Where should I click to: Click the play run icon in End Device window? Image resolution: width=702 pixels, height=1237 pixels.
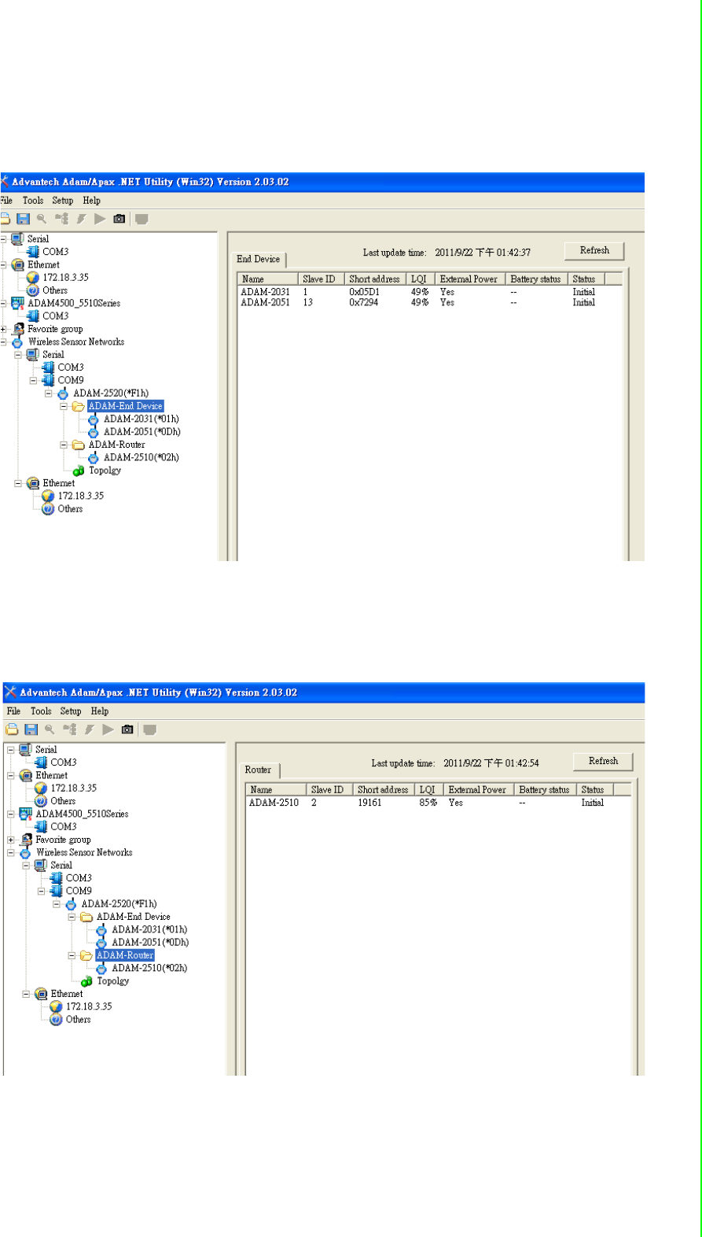click(100, 219)
